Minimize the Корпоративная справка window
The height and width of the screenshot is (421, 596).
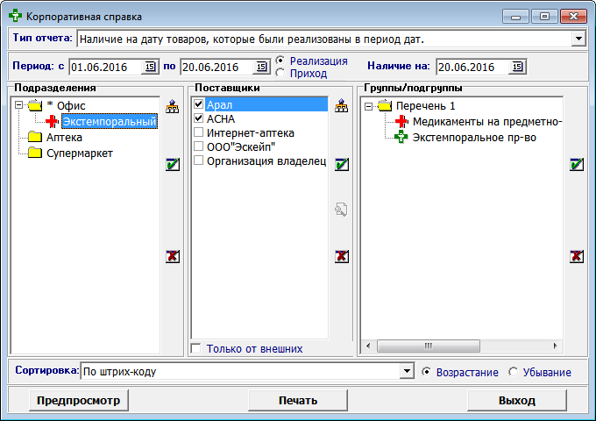coord(515,17)
